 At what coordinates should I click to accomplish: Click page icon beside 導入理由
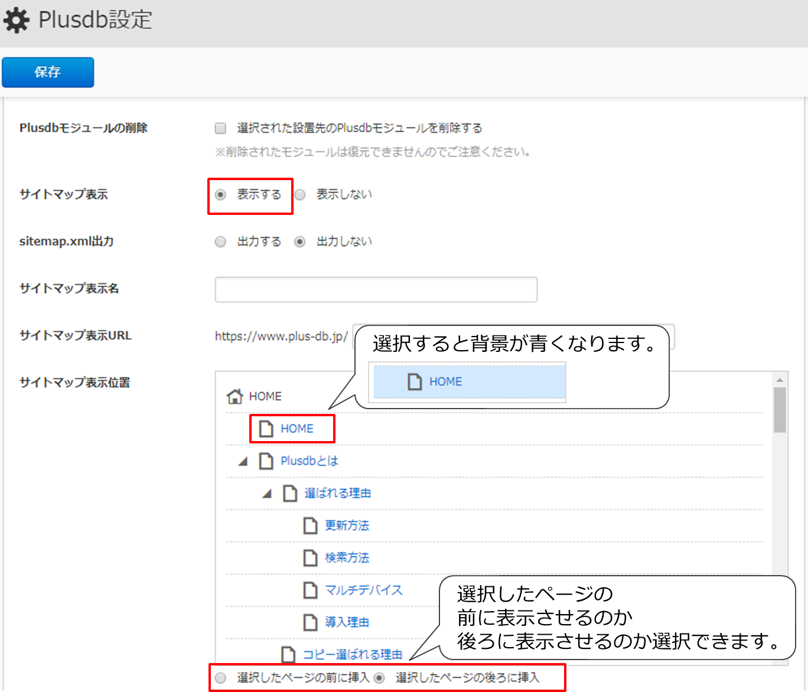[x=311, y=622]
